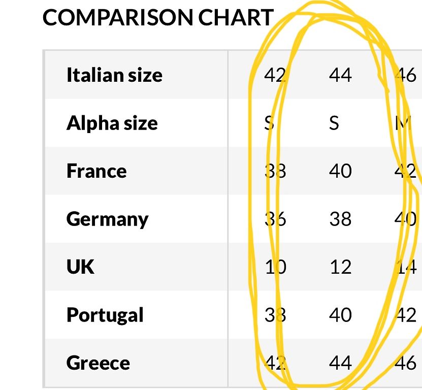Select the Italian size row label
422x390 pixels.
tap(114, 75)
